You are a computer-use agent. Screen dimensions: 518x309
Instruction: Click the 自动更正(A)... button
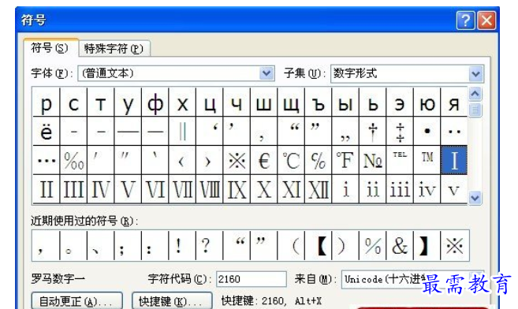point(77,301)
